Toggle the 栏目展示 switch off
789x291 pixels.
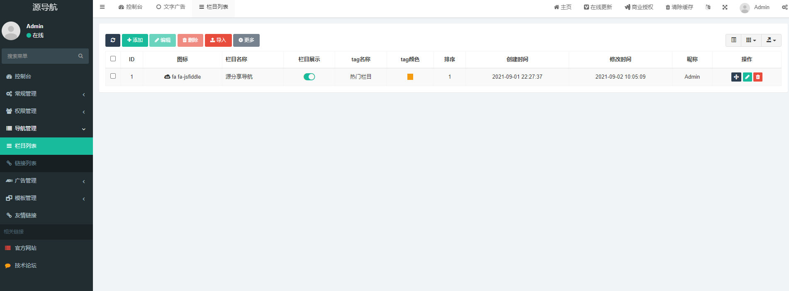pyautogui.click(x=309, y=77)
